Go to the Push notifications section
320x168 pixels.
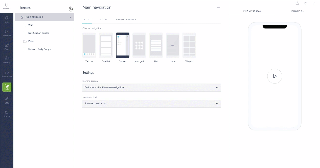click(x=7, y=46)
